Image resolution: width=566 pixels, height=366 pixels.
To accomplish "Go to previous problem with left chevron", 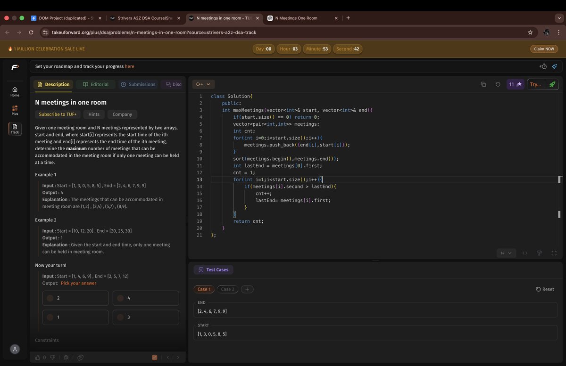I will point(168,358).
